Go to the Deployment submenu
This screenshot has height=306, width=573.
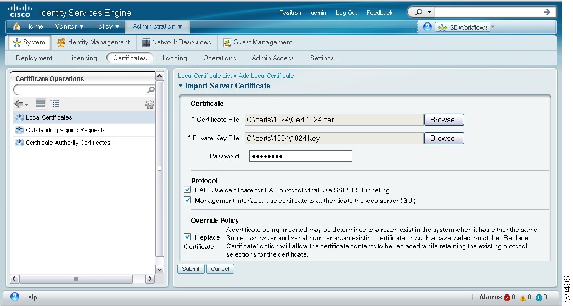pyautogui.click(x=34, y=58)
